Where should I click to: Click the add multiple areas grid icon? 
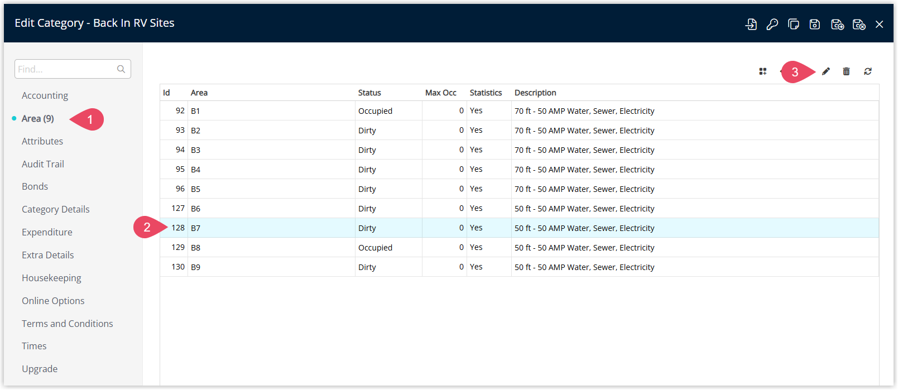point(763,71)
